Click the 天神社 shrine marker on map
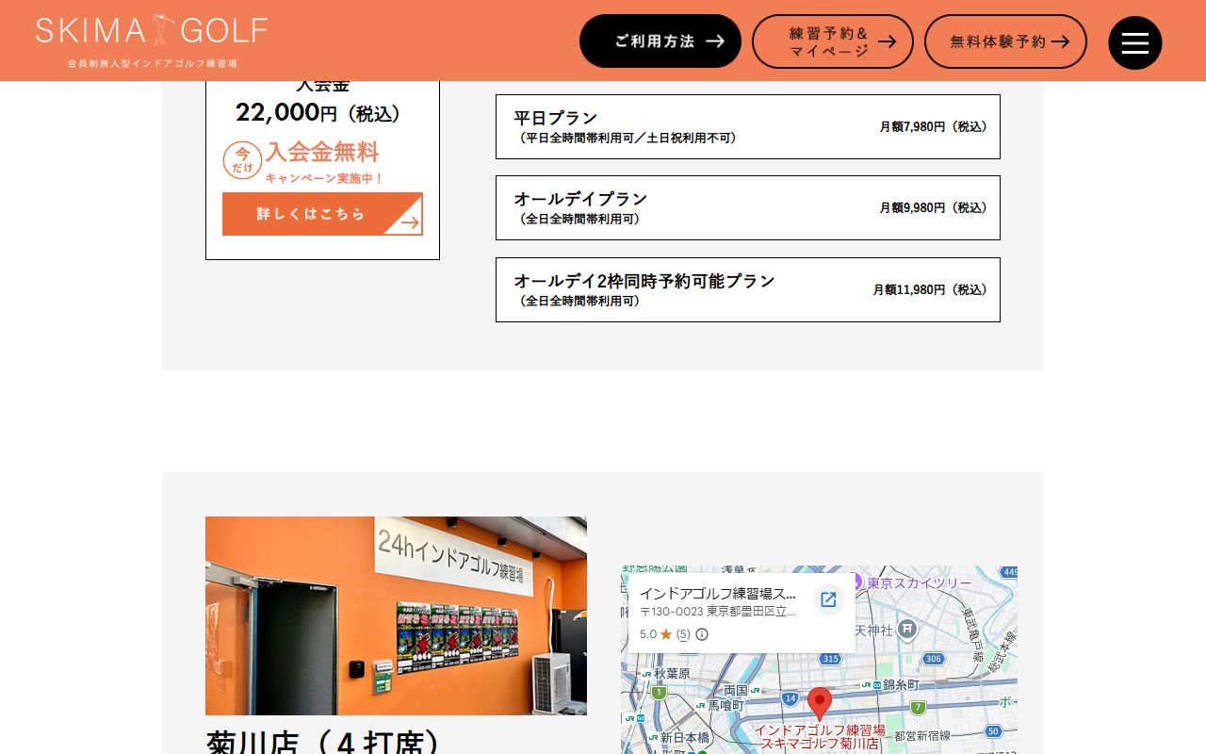Image resolution: width=1206 pixels, height=754 pixels. click(906, 629)
